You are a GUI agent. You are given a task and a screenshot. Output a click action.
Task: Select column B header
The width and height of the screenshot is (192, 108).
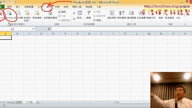point(17,34)
